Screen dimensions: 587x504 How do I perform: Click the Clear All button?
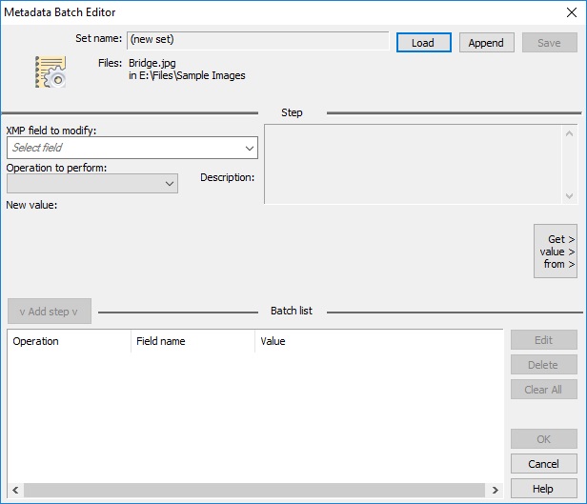[543, 389]
